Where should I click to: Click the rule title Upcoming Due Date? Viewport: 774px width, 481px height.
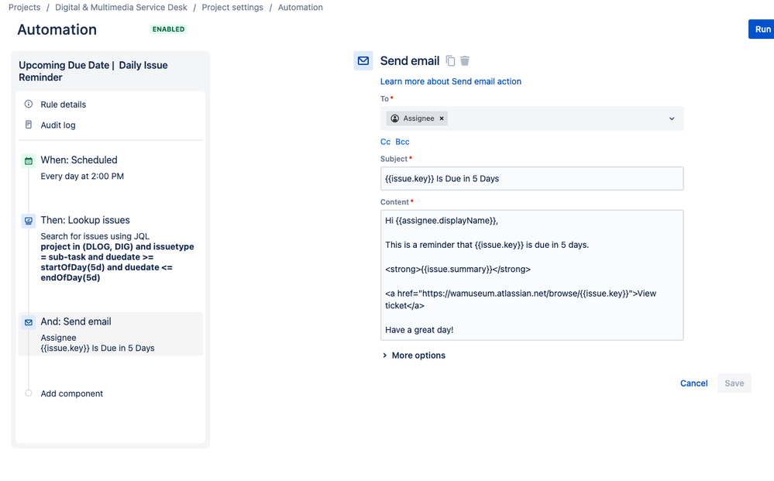tap(93, 71)
